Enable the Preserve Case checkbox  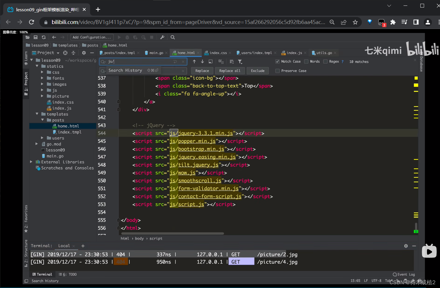tap(277, 71)
